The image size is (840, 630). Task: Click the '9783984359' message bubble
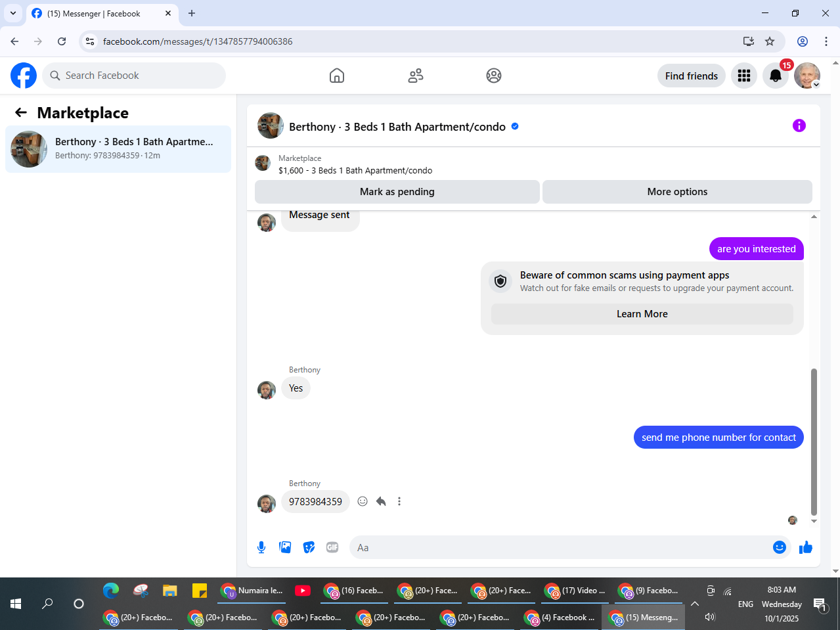[x=315, y=501]
